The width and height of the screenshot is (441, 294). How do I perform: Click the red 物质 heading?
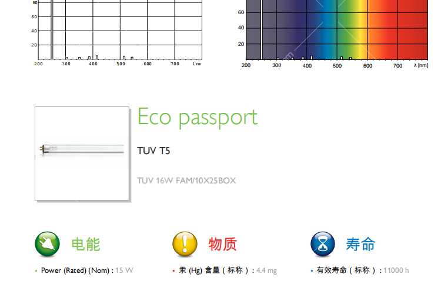[x=223, y=244]
